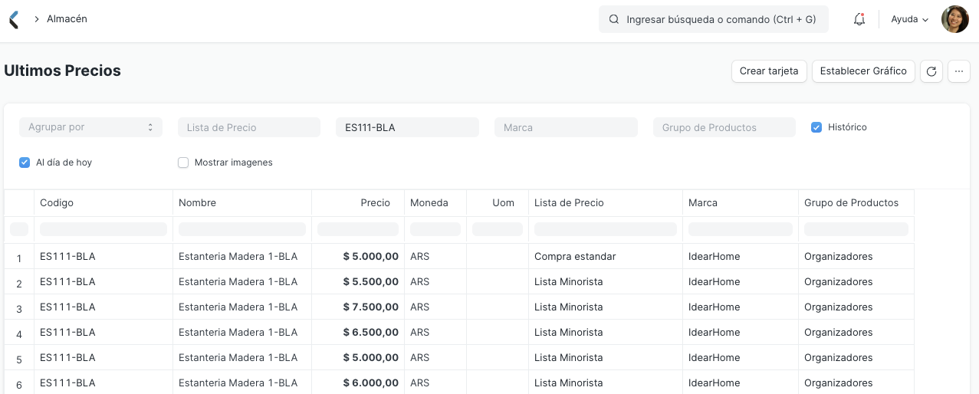The width and height of the screenshot is (979, 394).
Task: Focus the search or command bar
Action: pyautogui.click(x=714, y=19)
